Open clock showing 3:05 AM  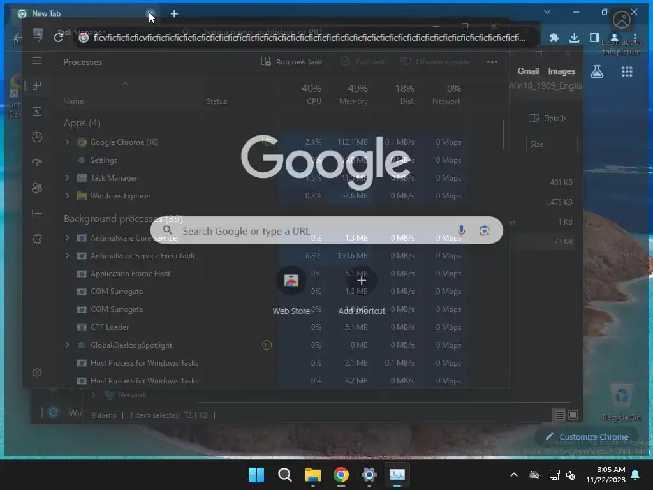(x=606, y=475)
